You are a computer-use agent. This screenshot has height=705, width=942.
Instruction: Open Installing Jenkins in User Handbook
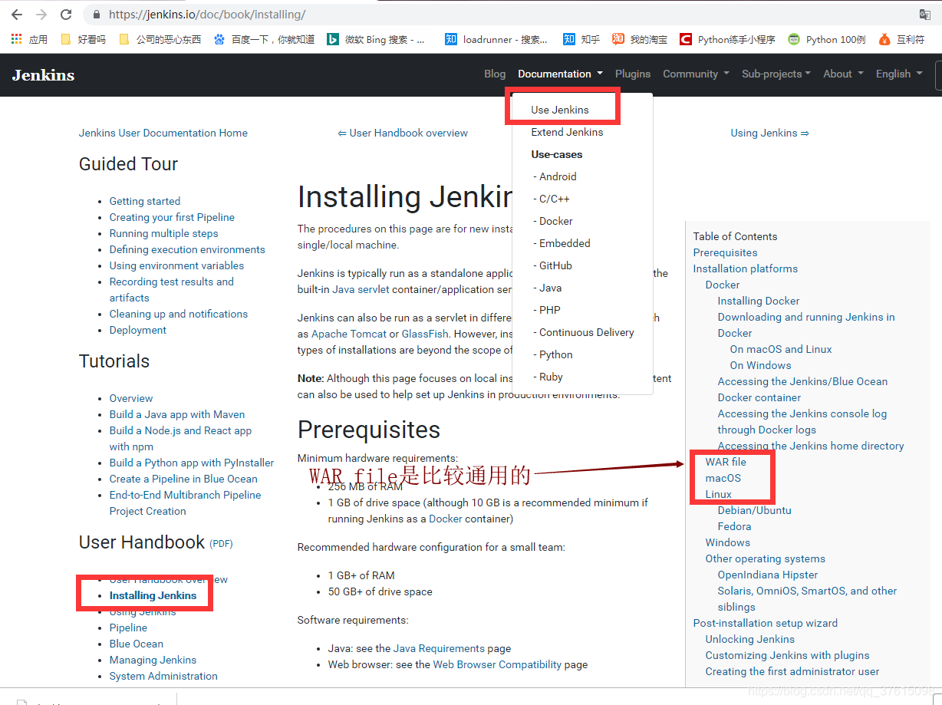[x=153, y=595]
